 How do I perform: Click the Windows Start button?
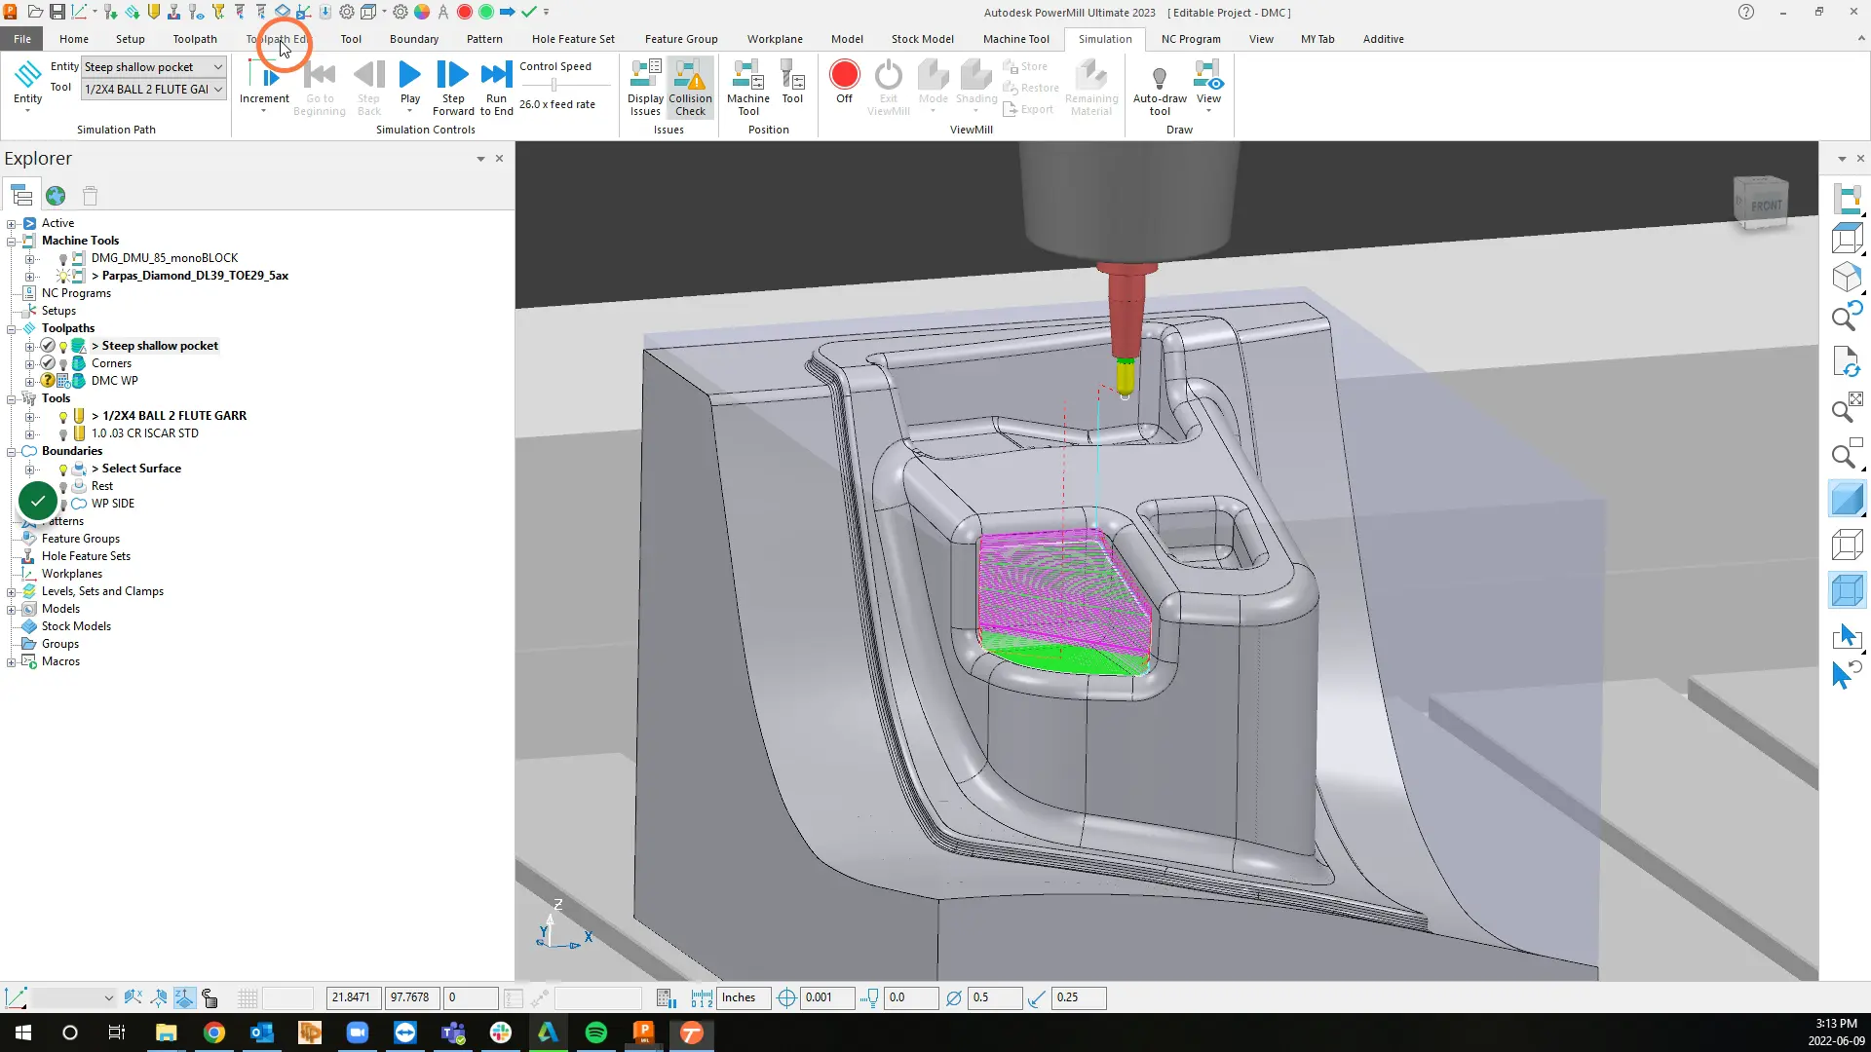(x=23, y=1033)
